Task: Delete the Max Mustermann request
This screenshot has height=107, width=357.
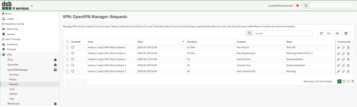Action: click(x=348, y=54)
